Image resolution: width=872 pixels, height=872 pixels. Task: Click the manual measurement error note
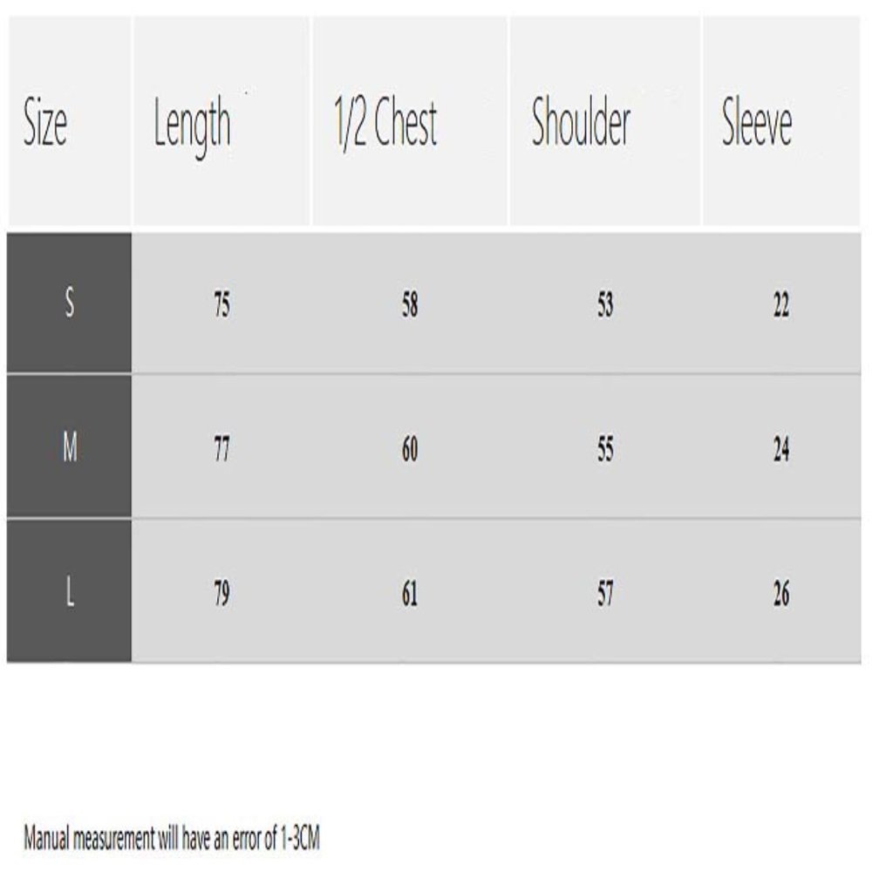172,841
